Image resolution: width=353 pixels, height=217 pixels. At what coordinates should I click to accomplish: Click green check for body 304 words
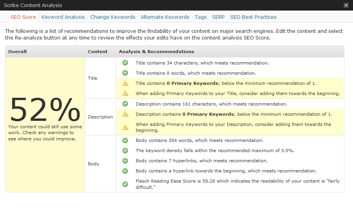(125, 140)
